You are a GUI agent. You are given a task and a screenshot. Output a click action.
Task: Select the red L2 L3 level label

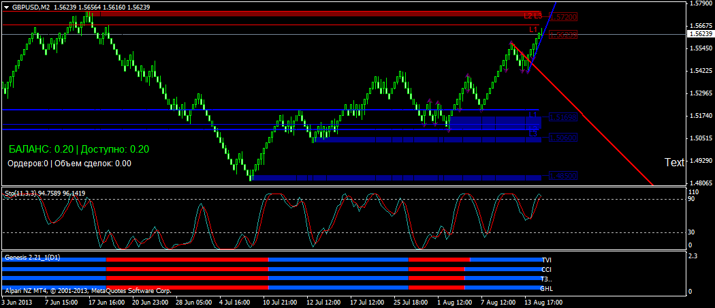pos(532,16)
